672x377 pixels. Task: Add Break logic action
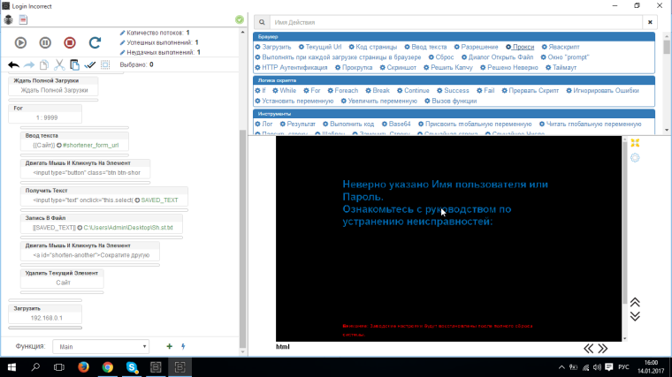click(378, 91)
